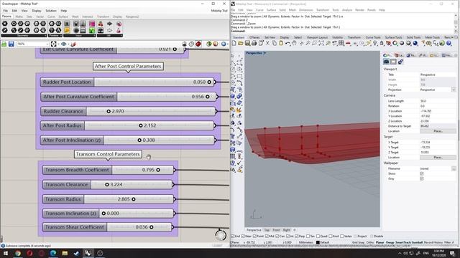Viewport: 460px width, 258px height.
Task: Open Windows Start menu
Action: [5, 253]
